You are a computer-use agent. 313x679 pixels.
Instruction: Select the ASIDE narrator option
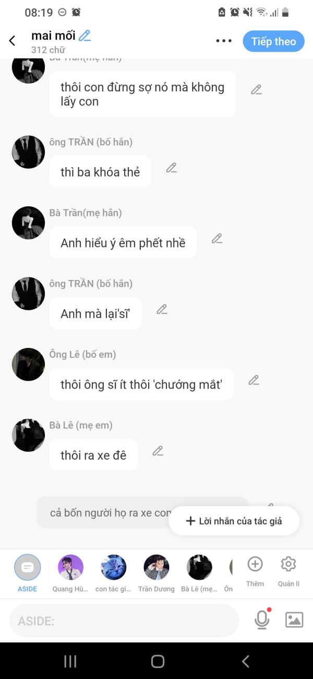(x=28, y=573)
